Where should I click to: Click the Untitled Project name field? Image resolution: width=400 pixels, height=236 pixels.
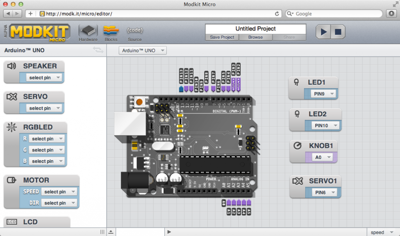click(x=255, y=29)
